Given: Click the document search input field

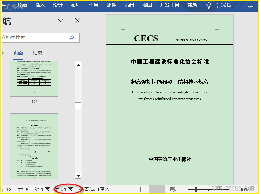Looking at the screenshot, I should point(34,38).
